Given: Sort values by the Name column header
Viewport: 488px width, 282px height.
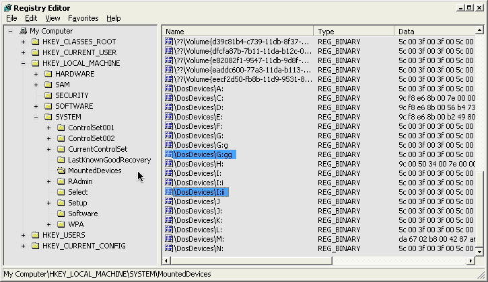Looking at the screenshot, I should click(238, 32).
